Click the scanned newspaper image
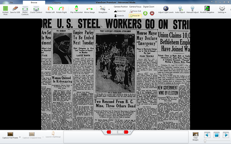231x144 pixels. 115,74
